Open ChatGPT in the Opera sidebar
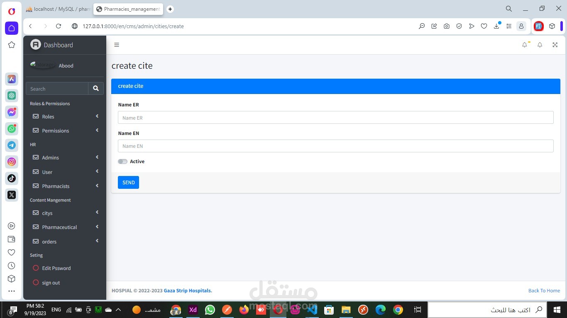This screenshot has width=567, height=318. (12, 96)
